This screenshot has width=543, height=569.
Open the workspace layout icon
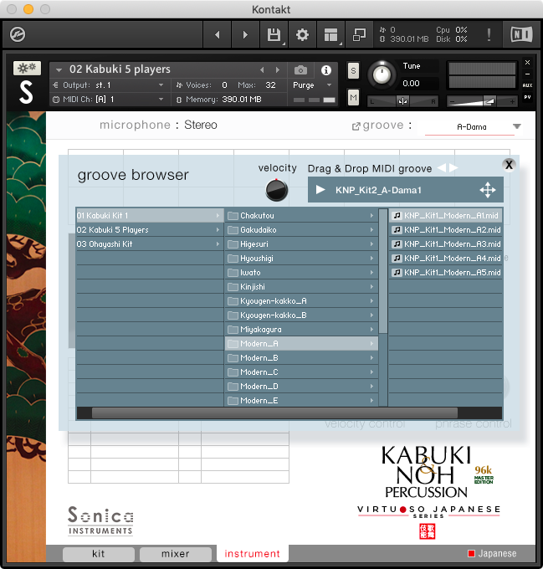pos(330,35)
